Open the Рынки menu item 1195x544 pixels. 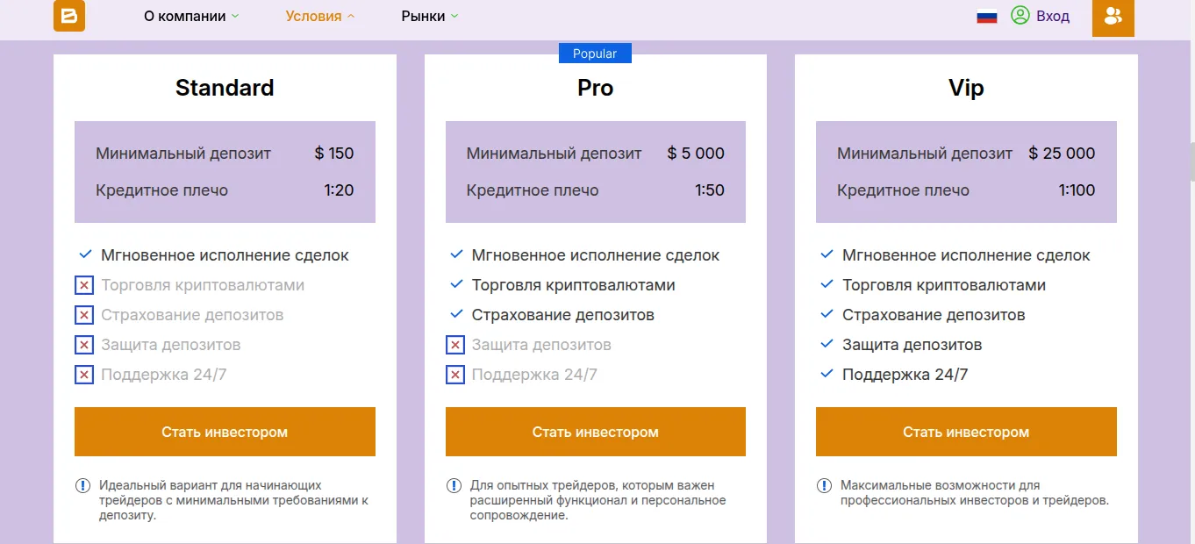(423, 16)
